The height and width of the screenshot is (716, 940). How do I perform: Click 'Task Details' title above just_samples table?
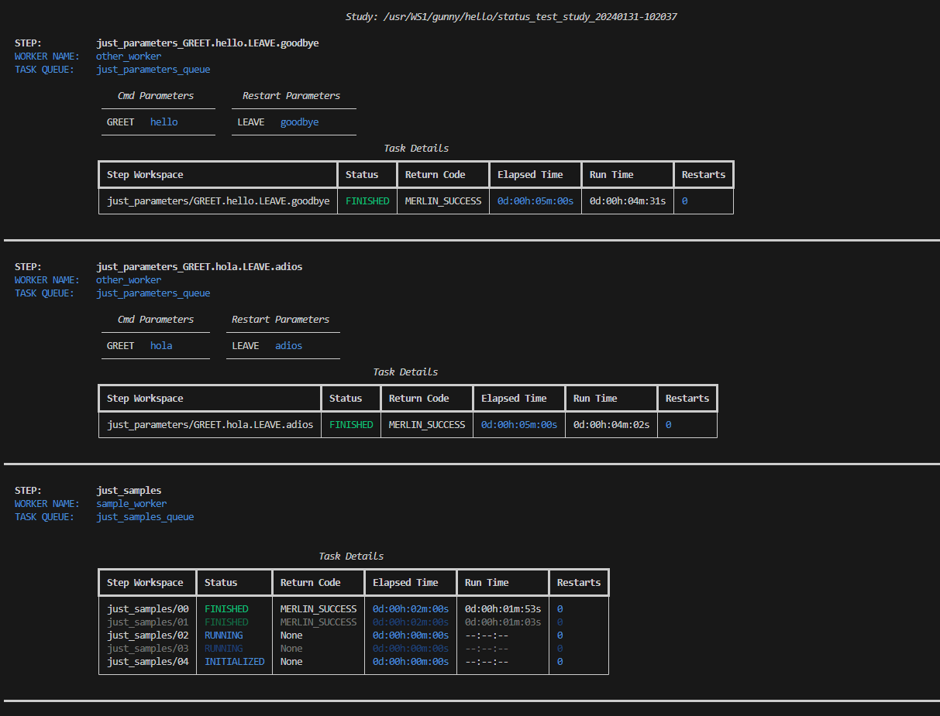click(x=351, y=557)
